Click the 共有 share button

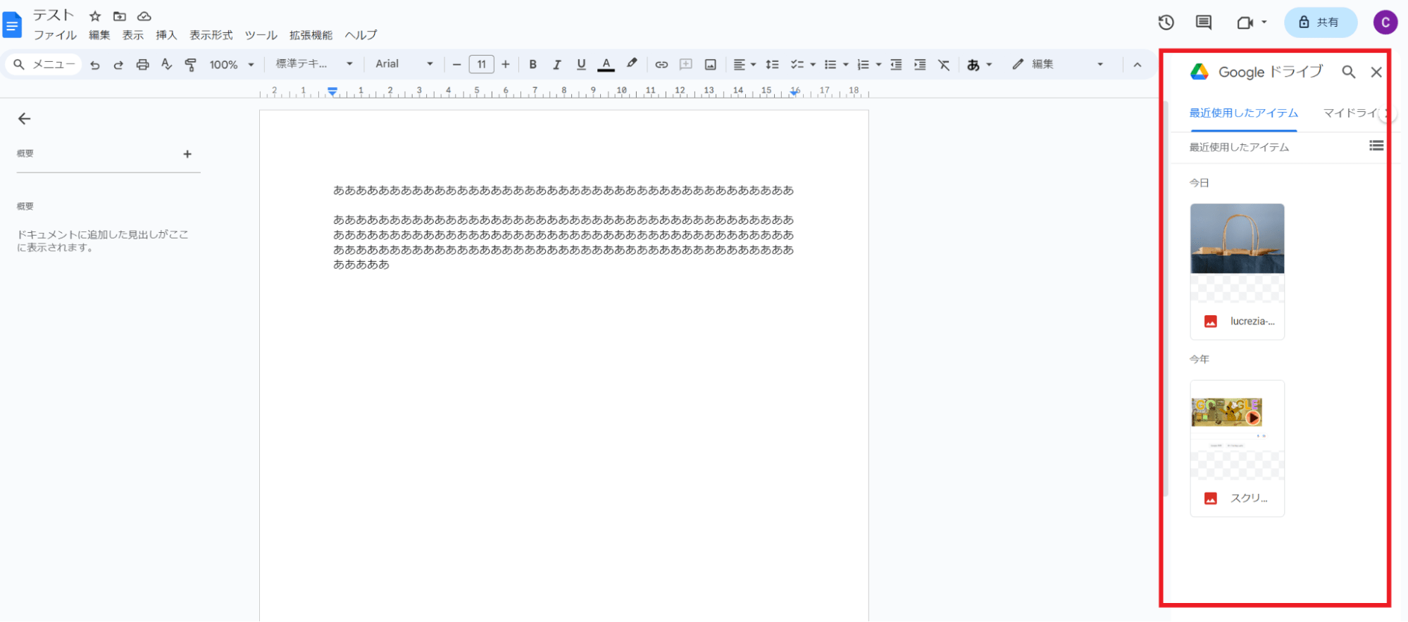[1320, 23]
